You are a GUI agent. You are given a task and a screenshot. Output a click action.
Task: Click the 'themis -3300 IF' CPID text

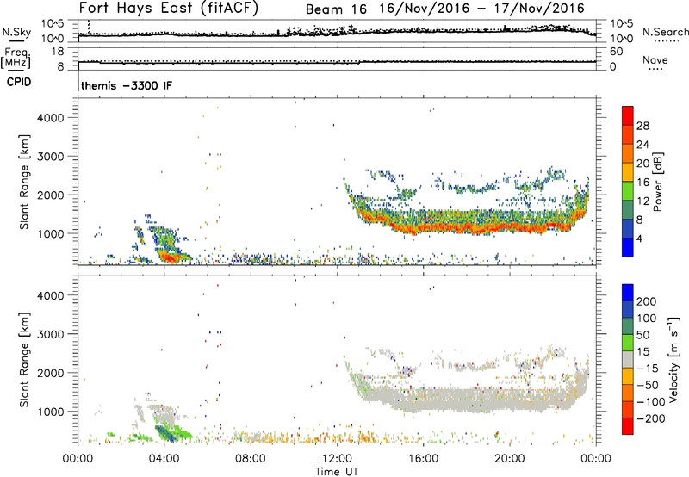coord(127,85)
